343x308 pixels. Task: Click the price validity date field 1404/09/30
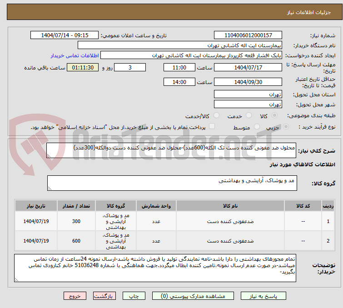pos(248,82)
